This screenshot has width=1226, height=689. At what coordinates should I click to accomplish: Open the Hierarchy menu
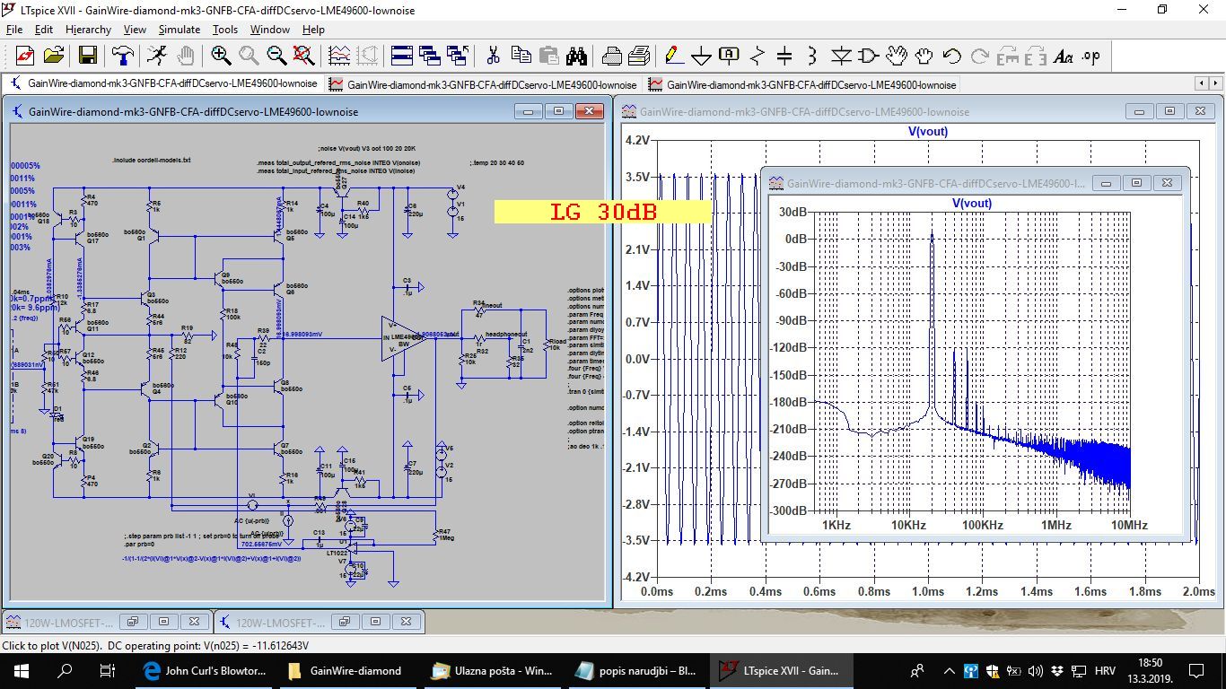click(88, 30)
